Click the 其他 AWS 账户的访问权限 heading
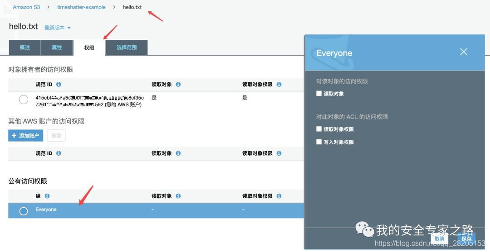Viewport: 490px width, 252px height. point(46,121)
